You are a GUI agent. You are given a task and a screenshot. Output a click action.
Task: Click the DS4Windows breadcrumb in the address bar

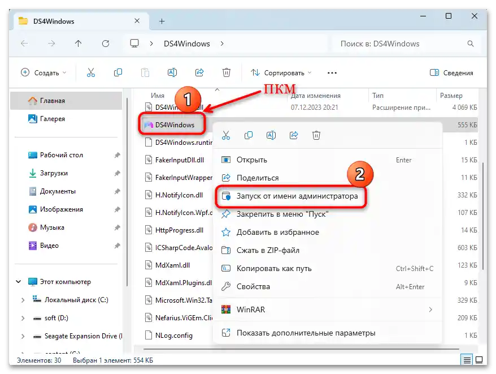[186, 44]
